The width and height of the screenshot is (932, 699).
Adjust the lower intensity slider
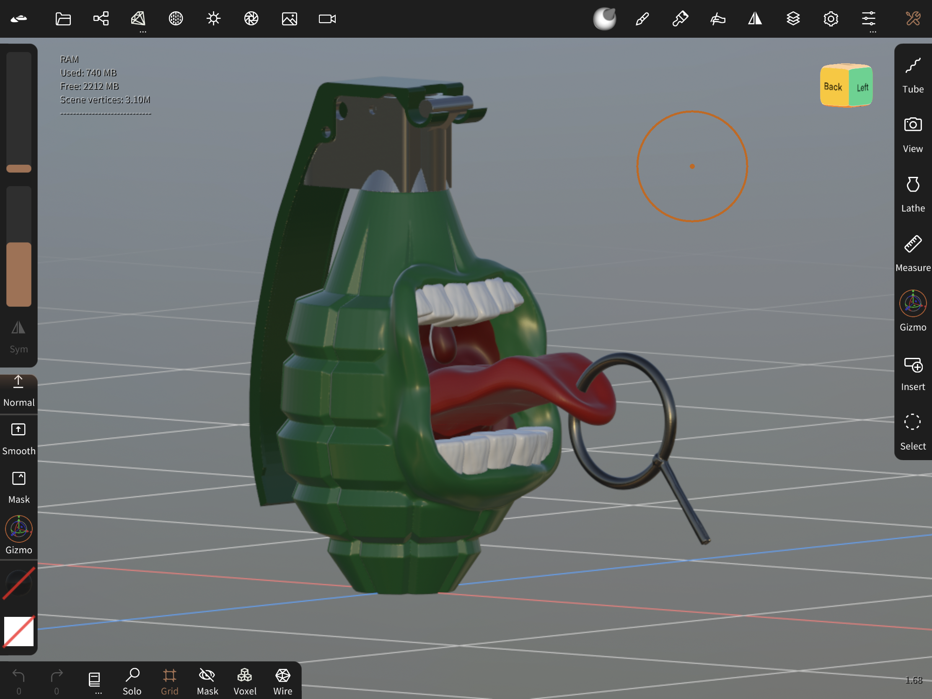point(18,246)
